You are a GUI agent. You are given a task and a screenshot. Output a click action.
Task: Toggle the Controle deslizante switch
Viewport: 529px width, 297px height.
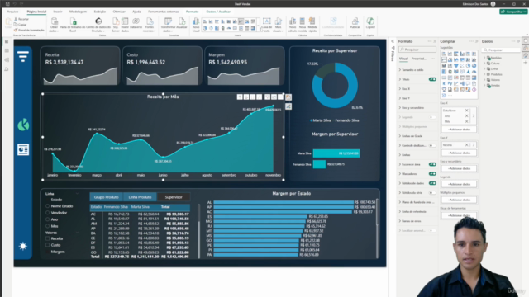[432, 145]
